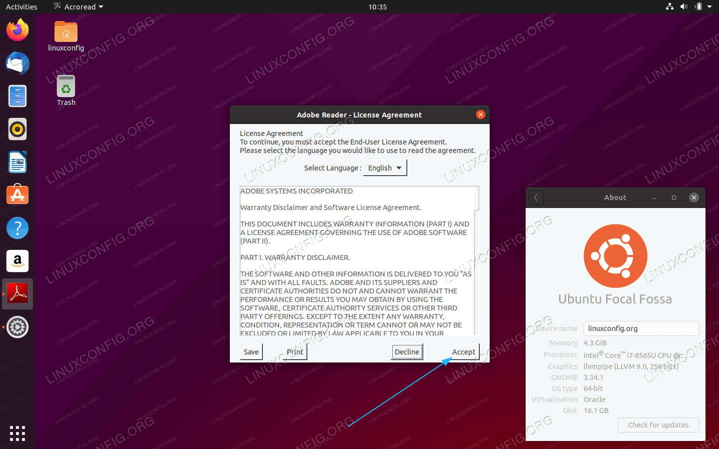Click the Decline button
The image size is (719, 449).
(407, 352)
